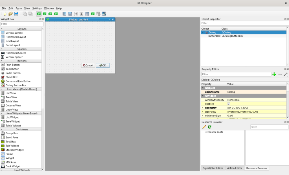This screenshot has height=175, width=289.
Task: Select Tab Widget container
Action: coord(12,146)
